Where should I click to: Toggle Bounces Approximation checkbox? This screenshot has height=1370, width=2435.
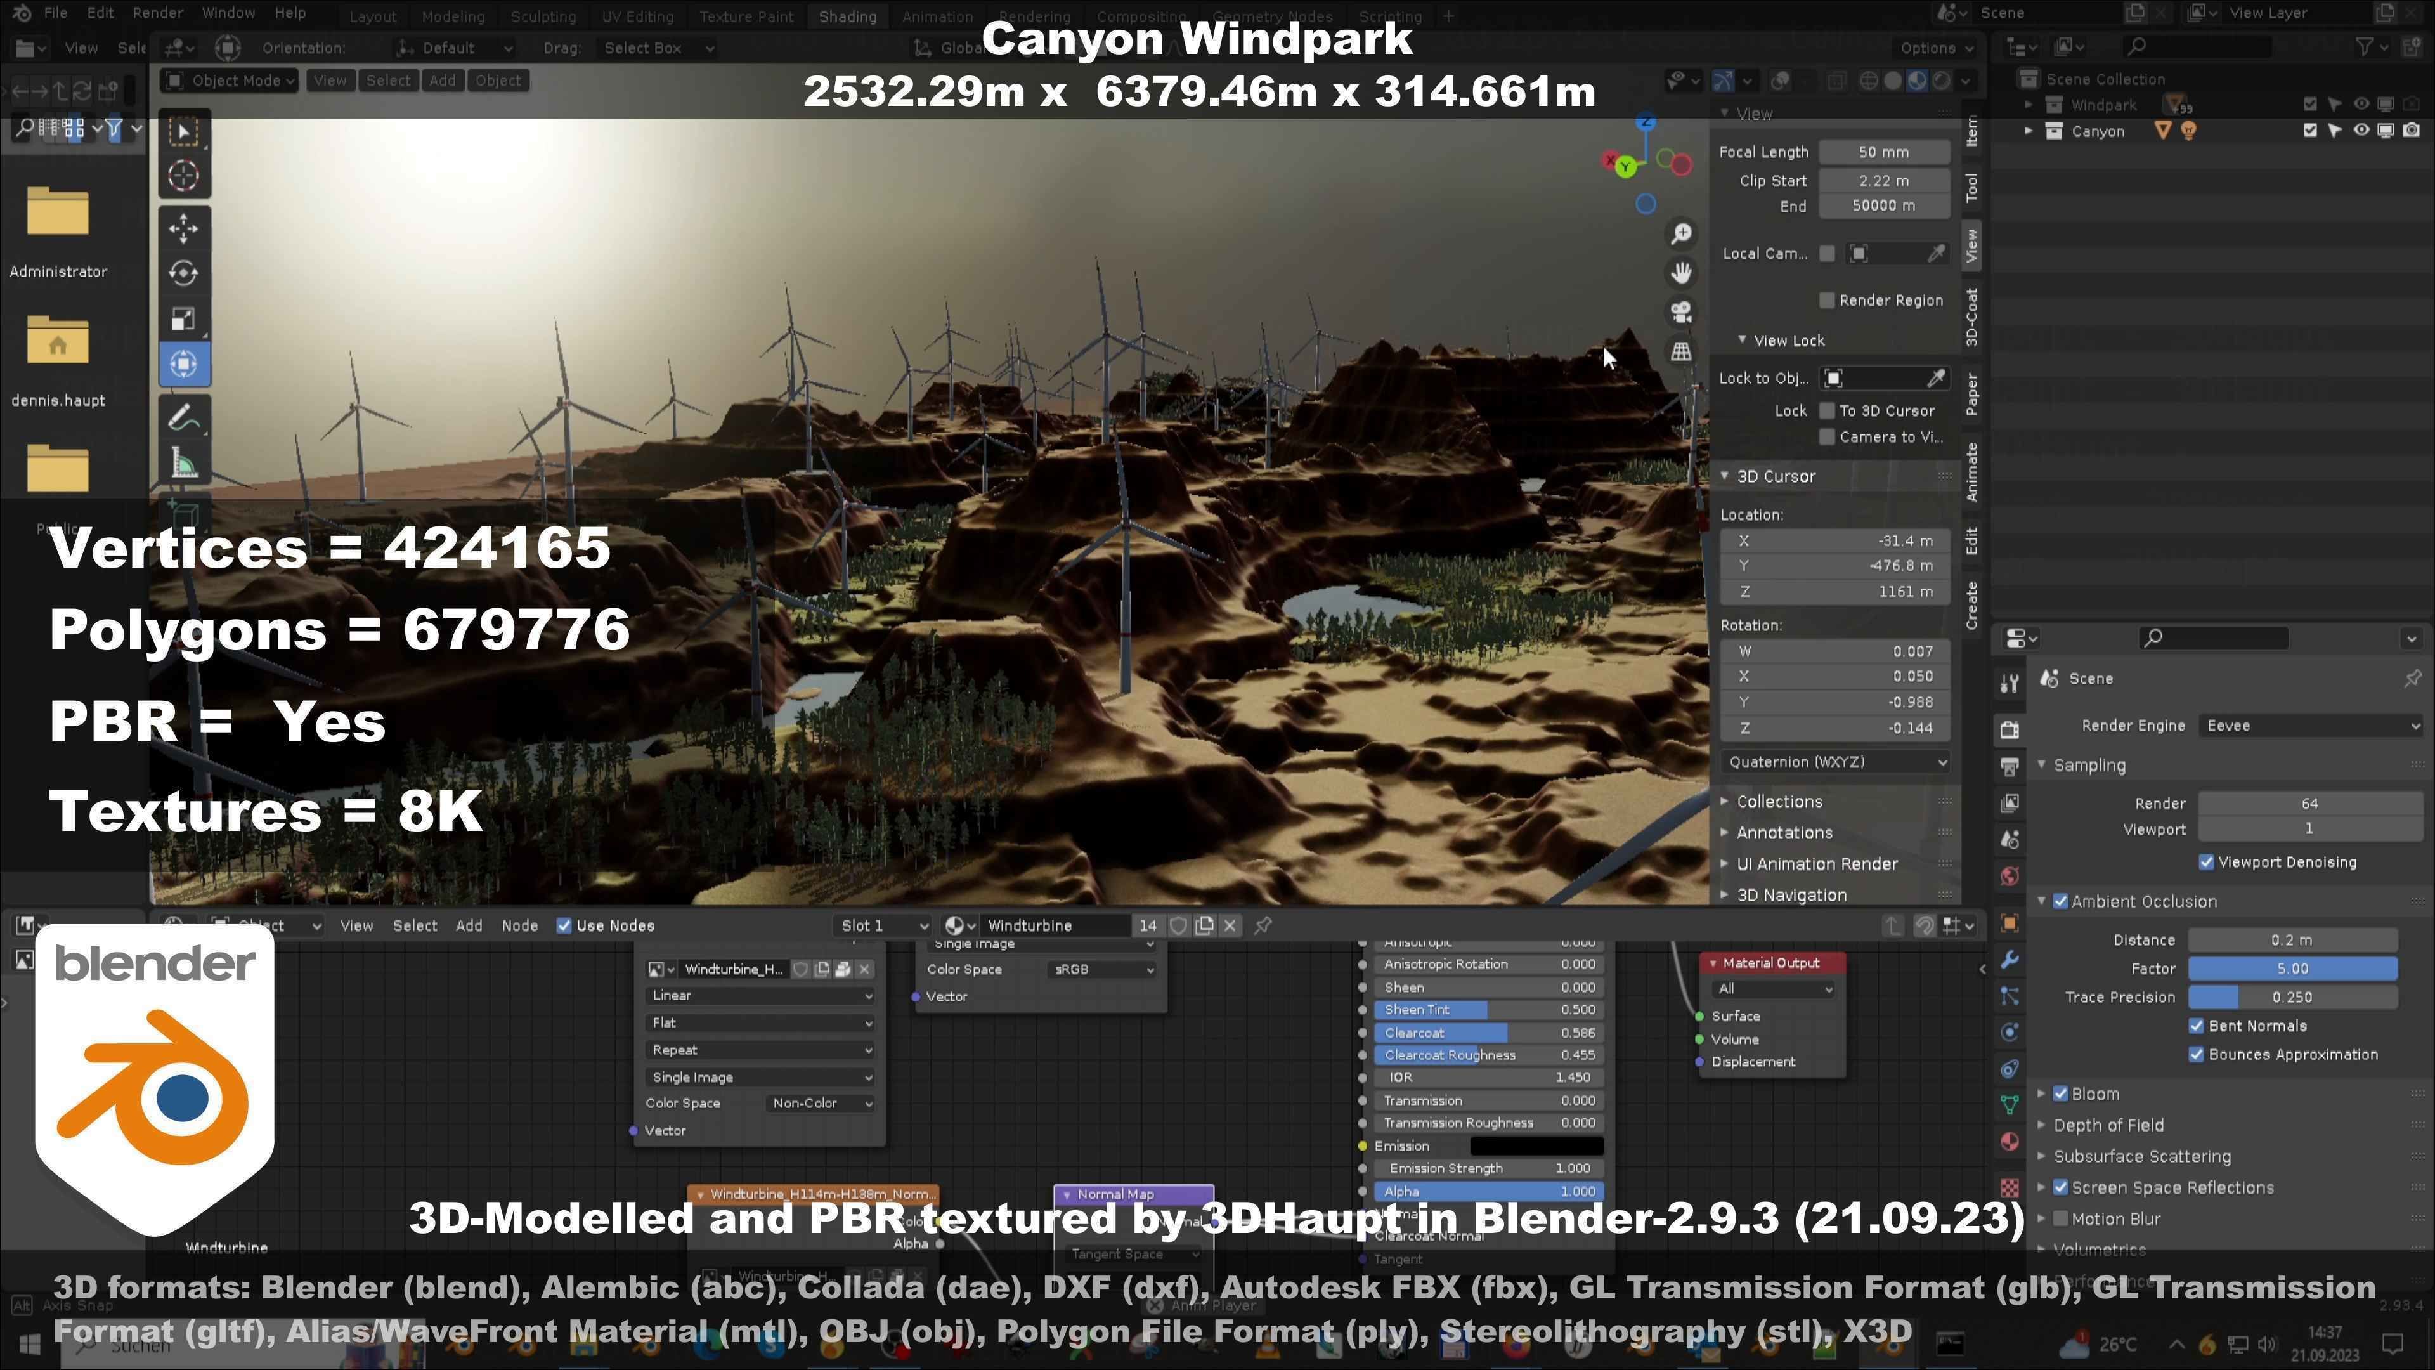pyautogui.click(x=2197, y=1054)
